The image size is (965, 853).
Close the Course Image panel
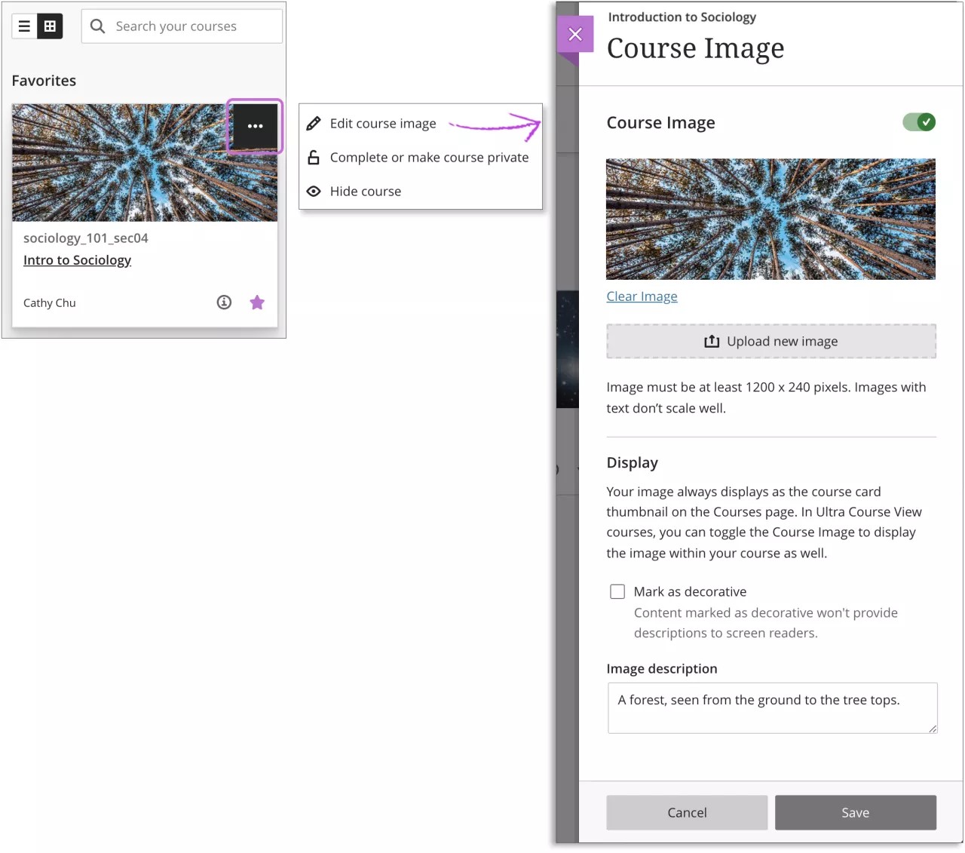(575, 34)
